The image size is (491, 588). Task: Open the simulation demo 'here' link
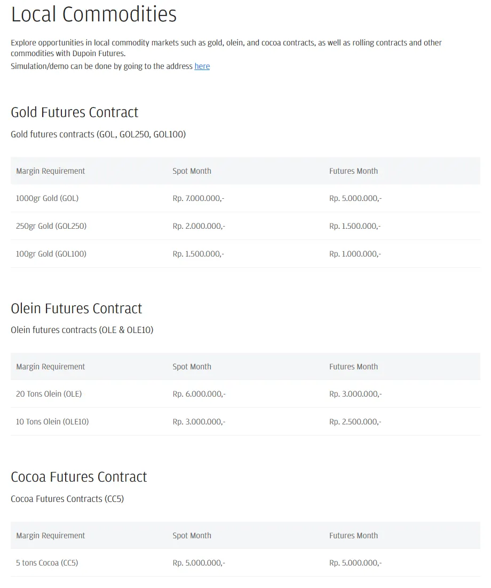point(202,66)
